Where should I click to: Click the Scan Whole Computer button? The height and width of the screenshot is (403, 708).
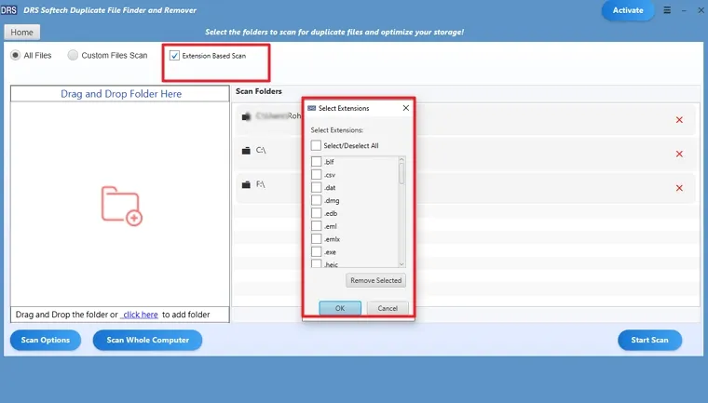pyautogui.click(x=147, y=340)
